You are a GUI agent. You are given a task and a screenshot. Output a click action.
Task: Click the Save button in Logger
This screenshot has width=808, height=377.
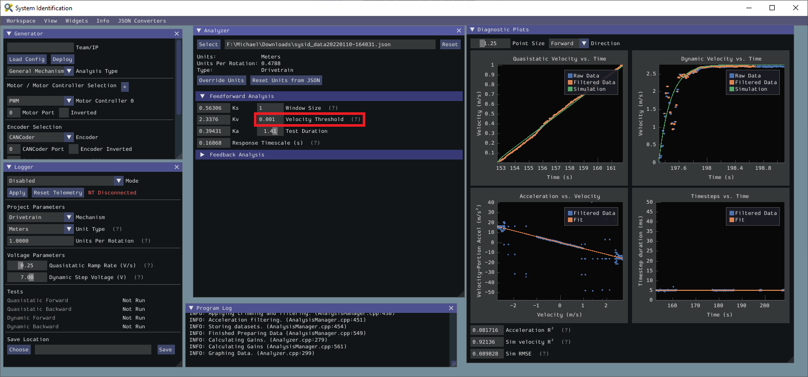(x=165, y=350)
